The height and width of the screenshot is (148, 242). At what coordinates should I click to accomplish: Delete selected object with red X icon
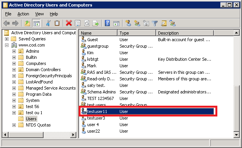click(x=69, y=23)
